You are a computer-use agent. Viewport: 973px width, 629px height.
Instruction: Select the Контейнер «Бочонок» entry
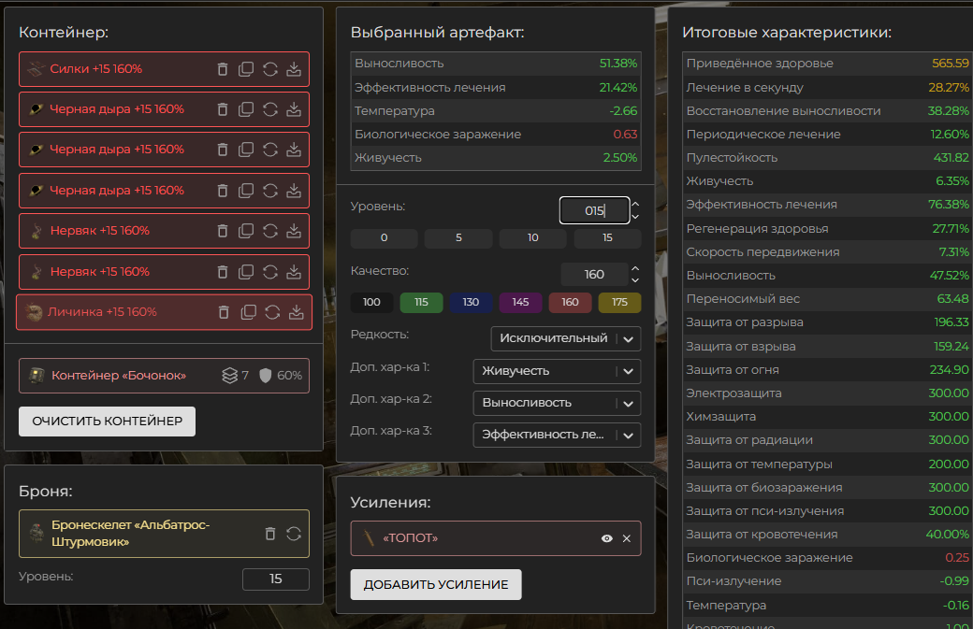coord(119,376)
